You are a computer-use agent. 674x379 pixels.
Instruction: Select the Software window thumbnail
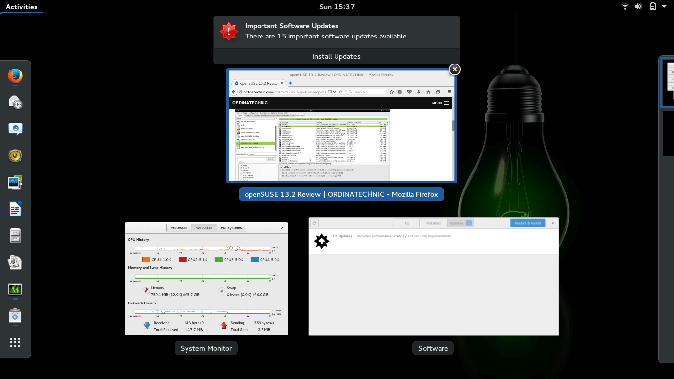(433, 276)
